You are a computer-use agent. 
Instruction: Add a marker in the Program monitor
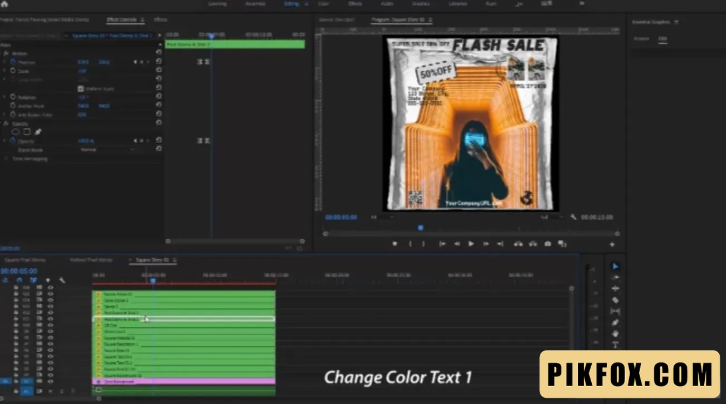point(395,244)
